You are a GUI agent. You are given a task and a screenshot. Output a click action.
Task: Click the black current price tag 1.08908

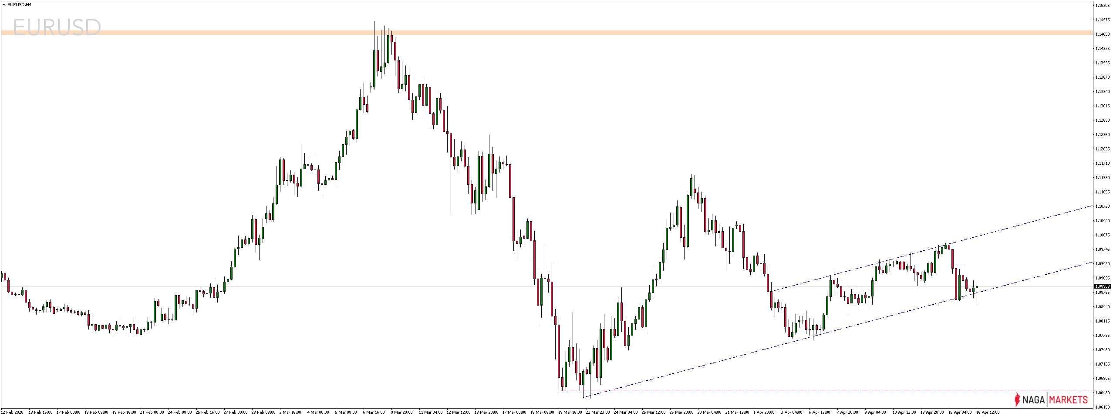[1103, 286]
